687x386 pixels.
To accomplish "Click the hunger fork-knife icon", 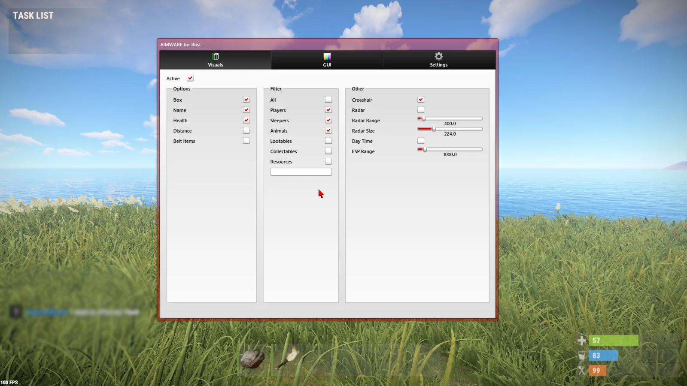I will click(x=582, y=371).
